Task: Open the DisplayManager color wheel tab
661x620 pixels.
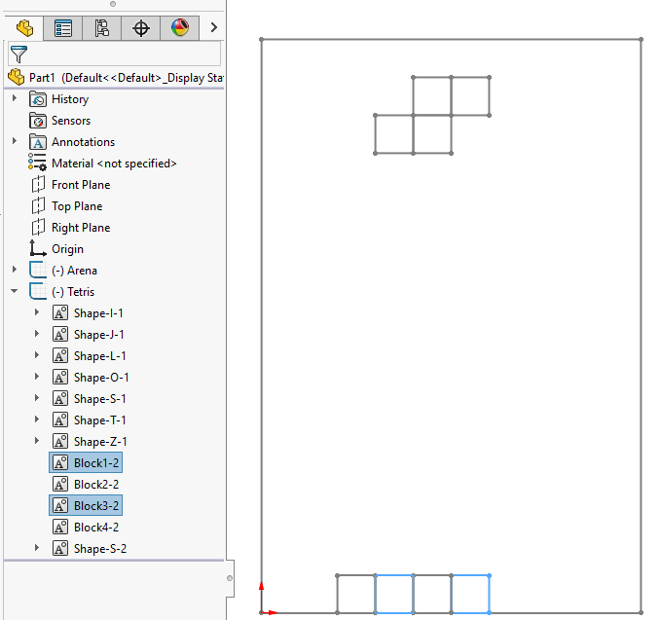Action: click(180, 28)
